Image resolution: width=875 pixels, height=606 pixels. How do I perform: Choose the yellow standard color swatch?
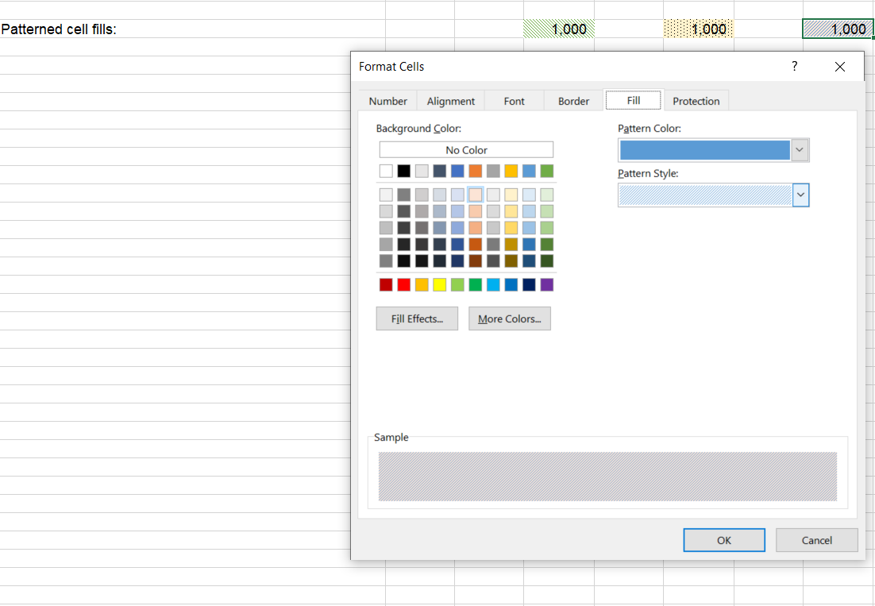pyautogui.click(x=439, y=284)
